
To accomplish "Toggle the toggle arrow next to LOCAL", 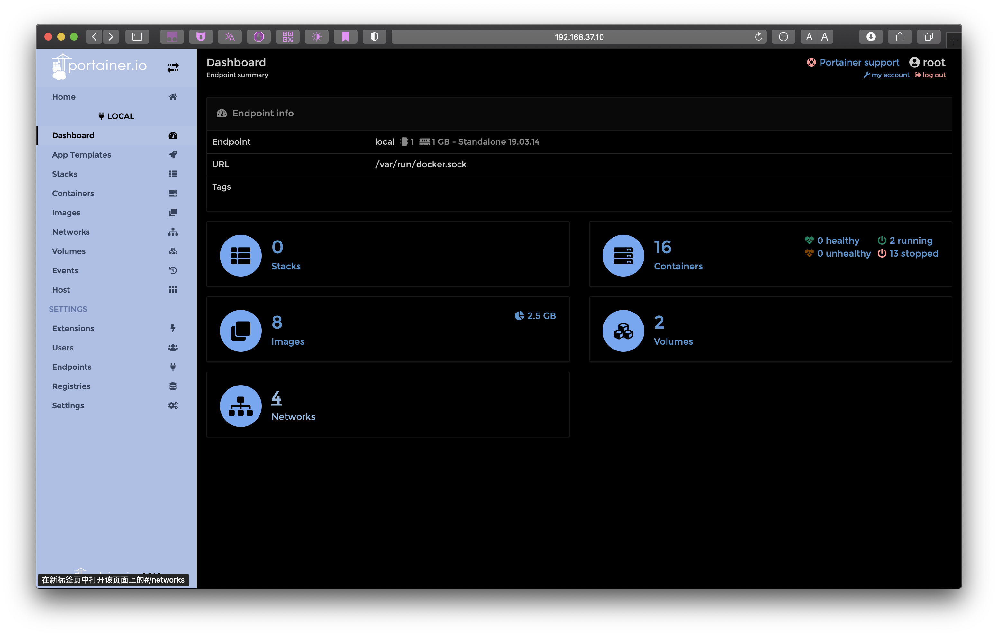I will 172,67.
